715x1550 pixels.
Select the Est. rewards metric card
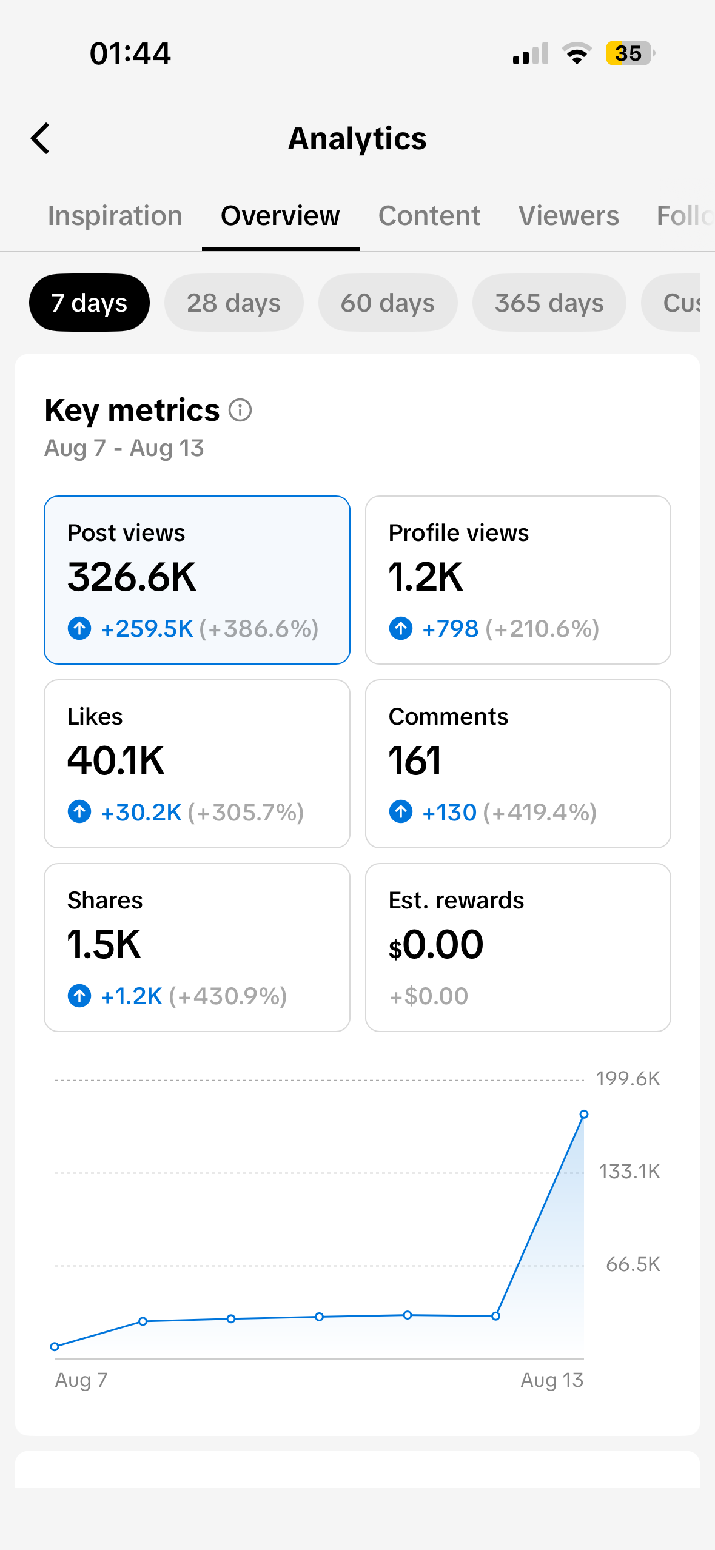pyautogui.click(x=518, y=947)
